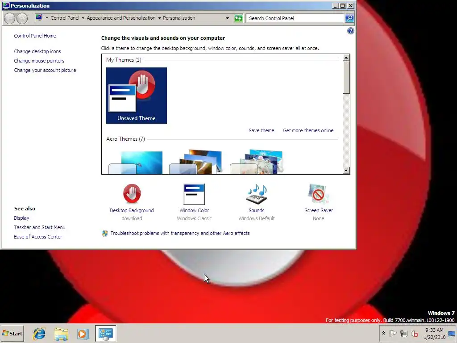457x343 pixels.
Task: Open address bar history dropdown arrow
Action: 227,18
